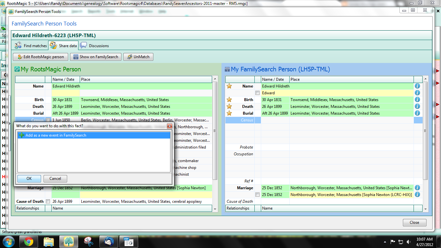Switch to the Find matches tab
The height and width of the screenshot is (248, 441).
[x=31, y=46]
